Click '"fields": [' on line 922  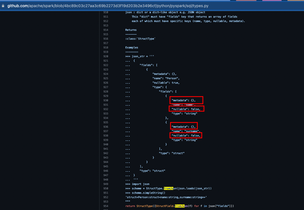point(148,65)
